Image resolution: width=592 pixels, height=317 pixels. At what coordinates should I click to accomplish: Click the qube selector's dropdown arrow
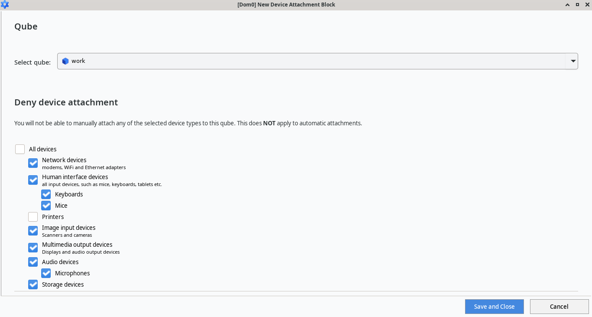(x=573, y=61)
